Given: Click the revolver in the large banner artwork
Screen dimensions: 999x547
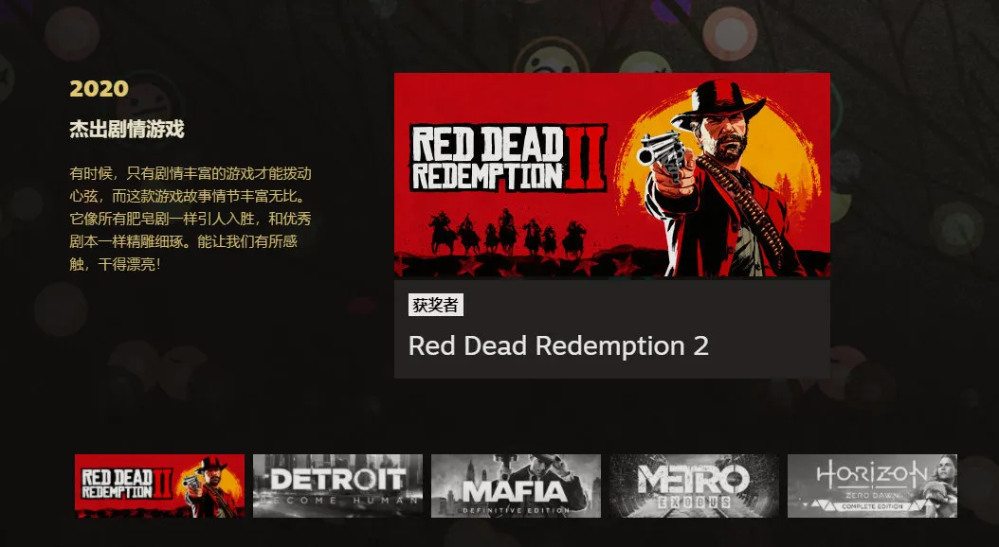Looking at the screenshot, I should click(662, 150).
